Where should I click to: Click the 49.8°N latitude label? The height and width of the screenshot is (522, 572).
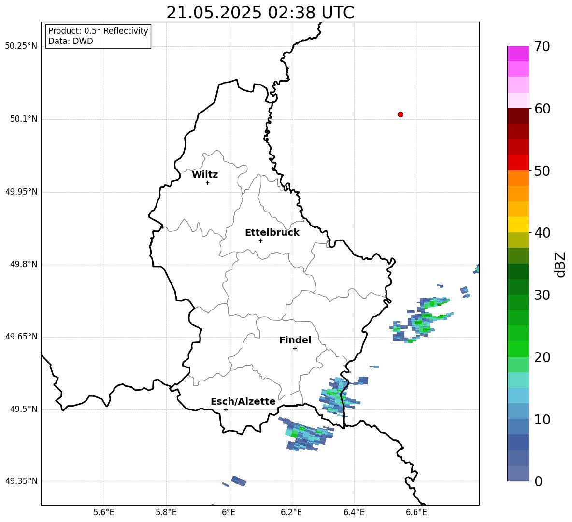pyautogui.click(x=24, y=264)
